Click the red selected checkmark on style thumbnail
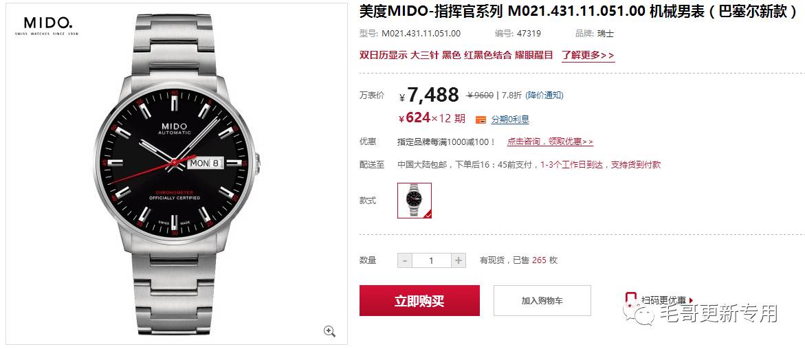 click(x=427, y=214)
